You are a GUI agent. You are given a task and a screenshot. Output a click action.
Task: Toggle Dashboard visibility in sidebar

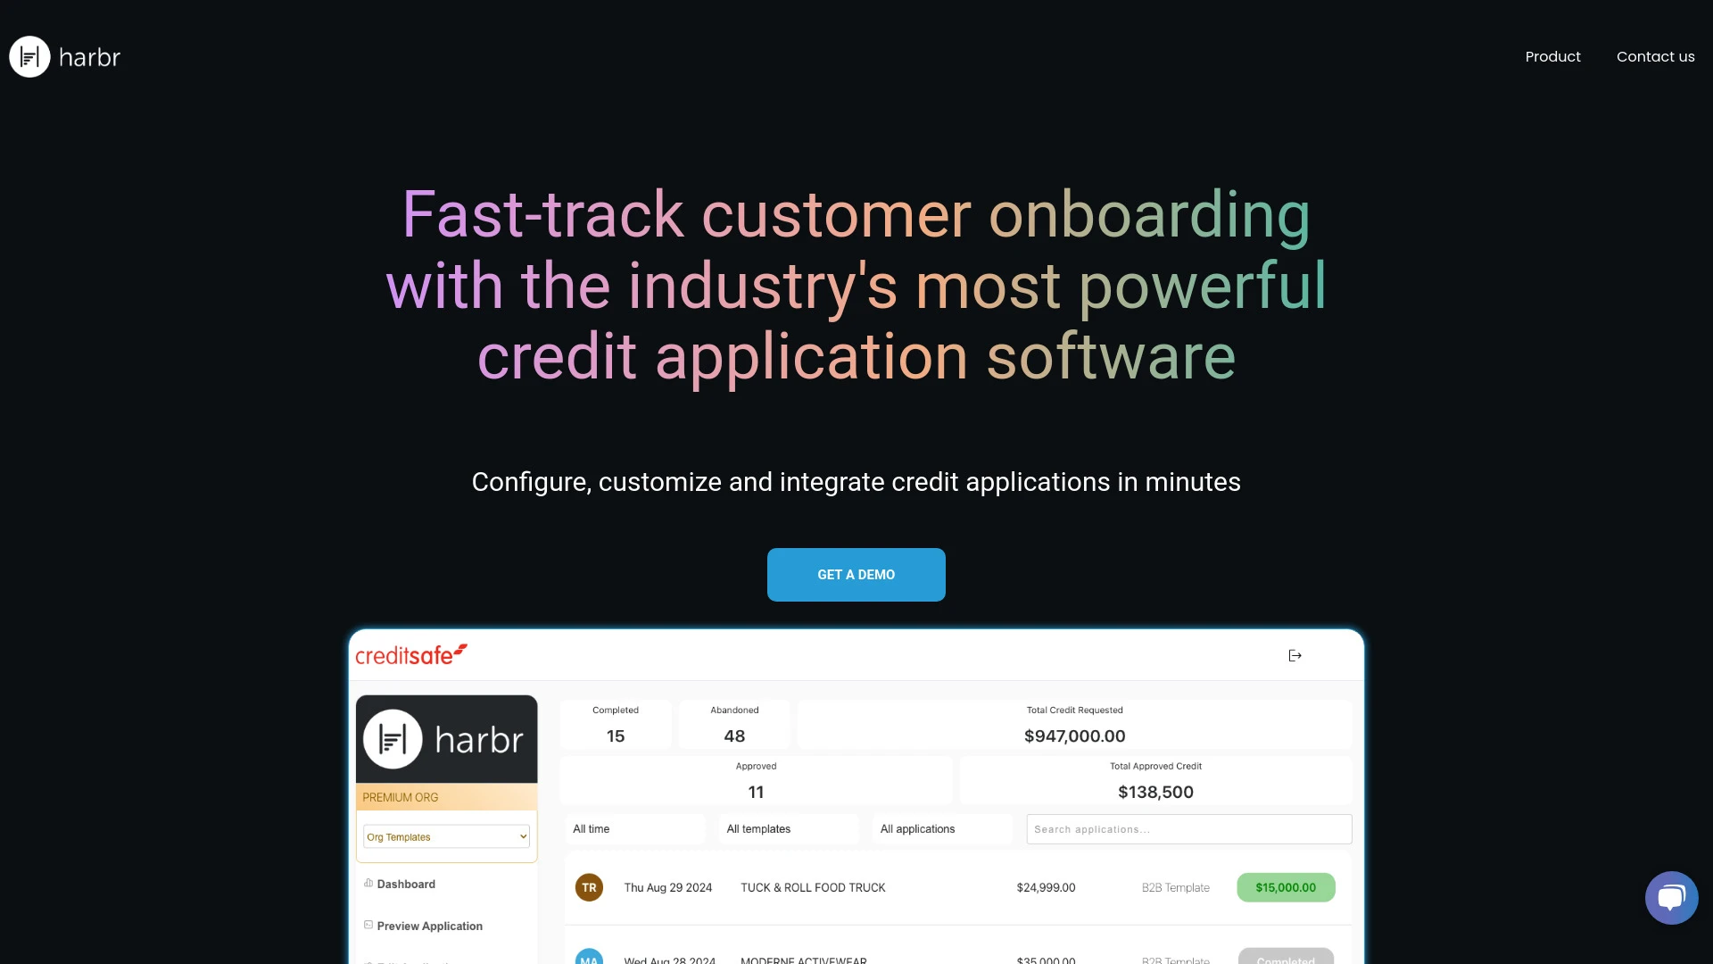click(405, 884)
